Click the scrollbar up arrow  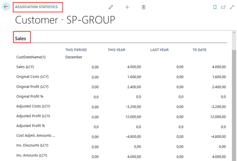click(x=234, y=33)
